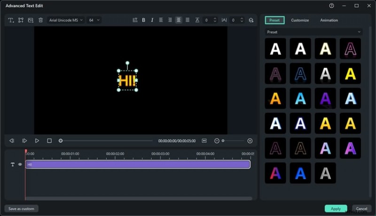This screenshot has height=216, width=376.
Task: Click the timeline zoom slider handle
Action: pyautogui.click(x=223, y=141)
